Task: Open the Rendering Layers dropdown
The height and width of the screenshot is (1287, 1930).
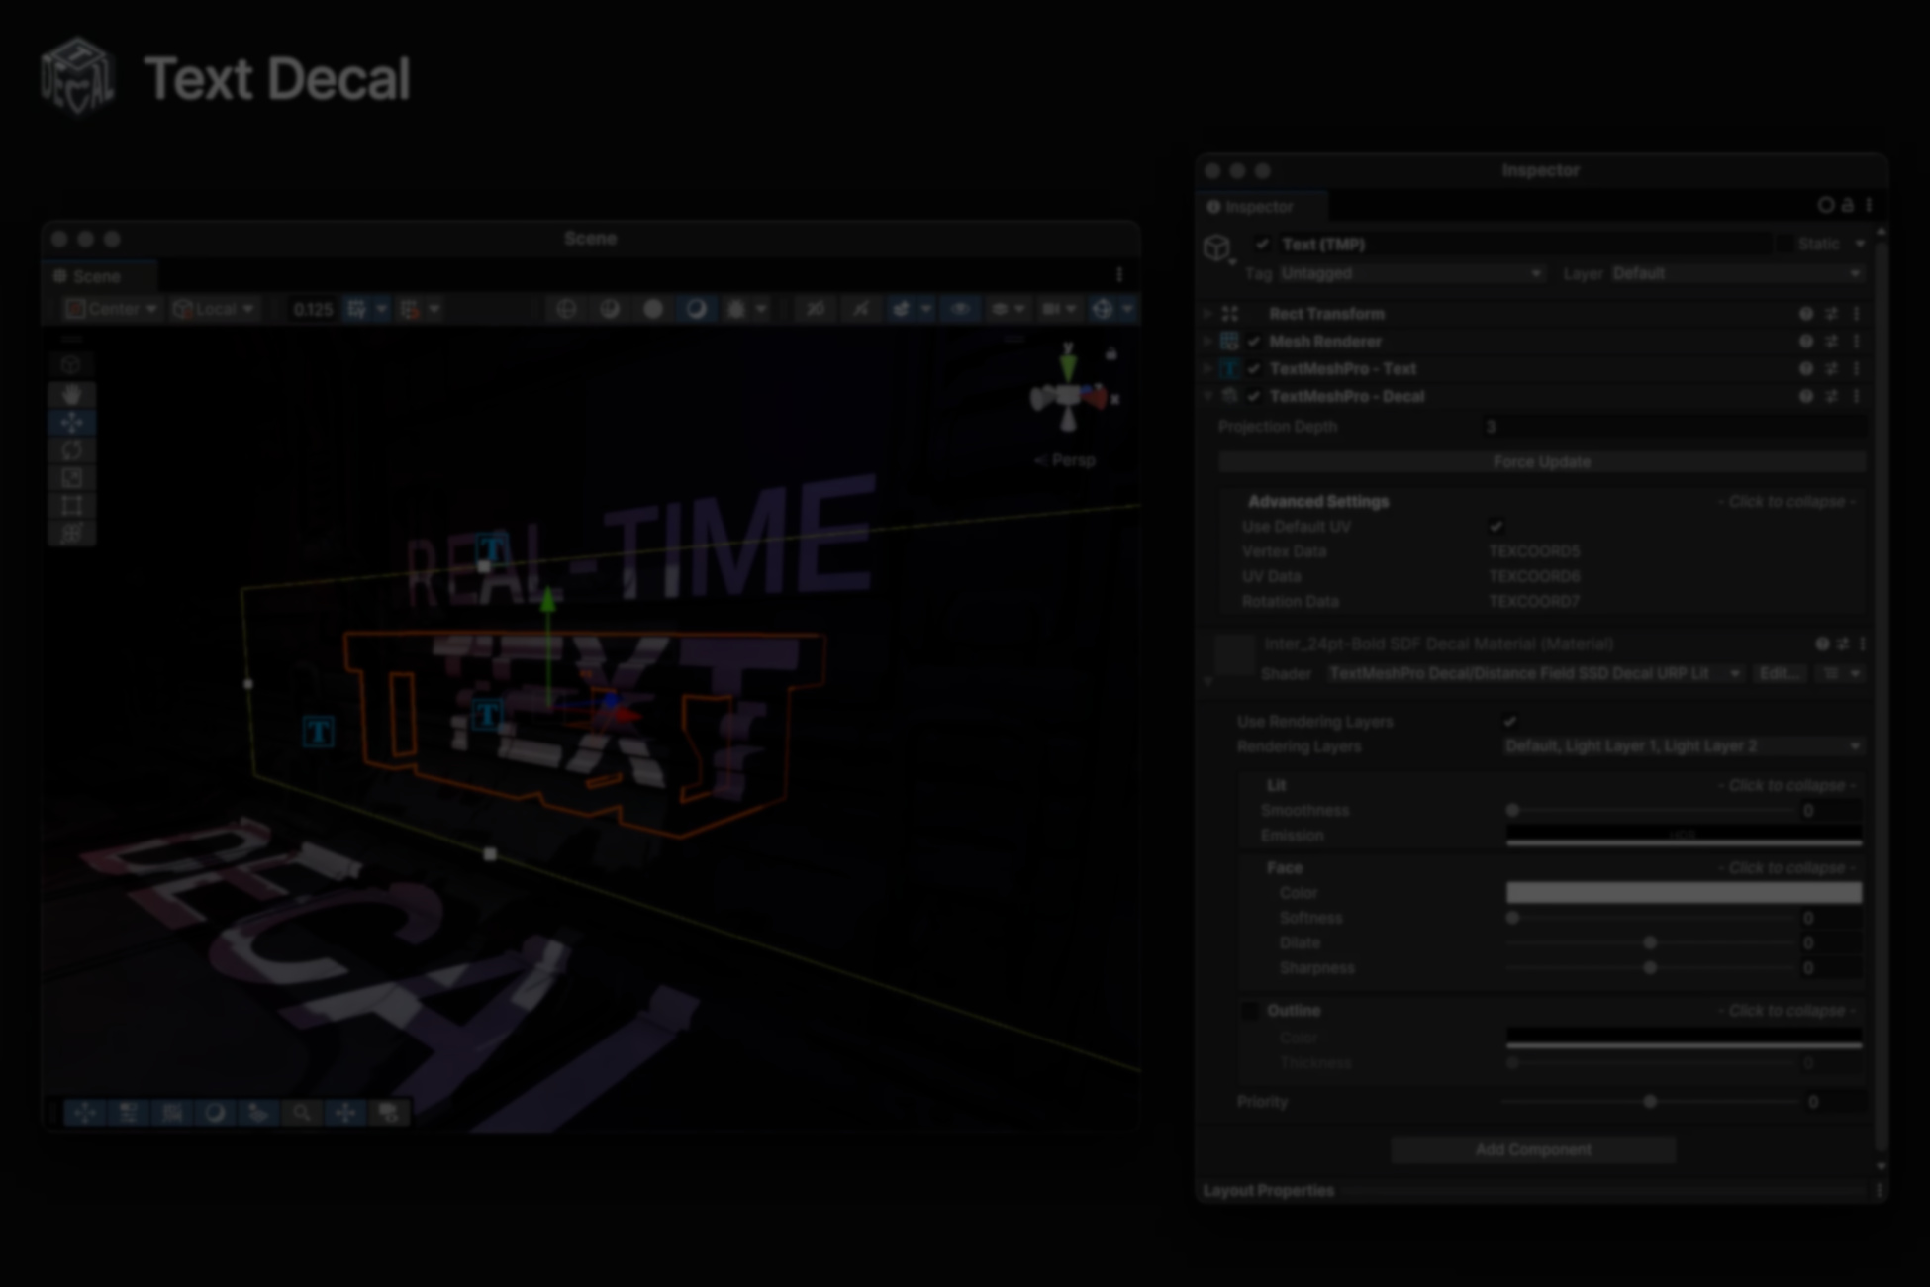Action: (x=1683, y=746)
